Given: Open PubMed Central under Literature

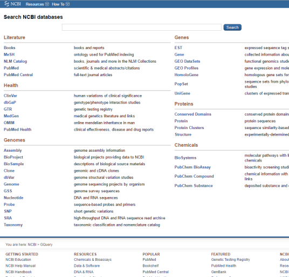Looking at the screenshot, I should click(x=18, y=75).
